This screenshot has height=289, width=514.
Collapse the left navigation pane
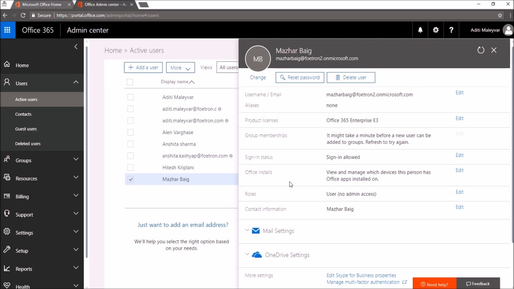click(76, 47)
